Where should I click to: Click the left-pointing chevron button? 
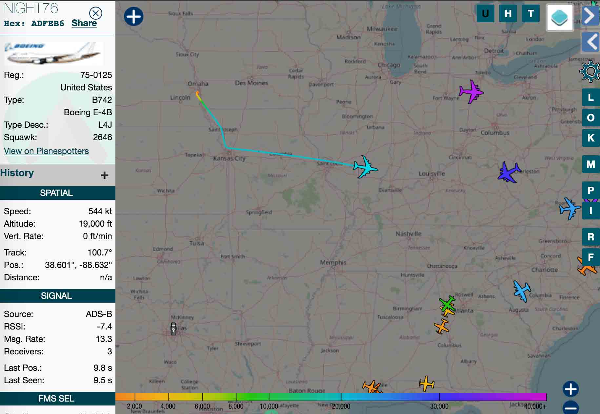click(591, 42)
